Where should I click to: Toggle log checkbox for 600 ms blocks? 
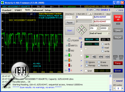pyautogui.click(x=81, y=61)
